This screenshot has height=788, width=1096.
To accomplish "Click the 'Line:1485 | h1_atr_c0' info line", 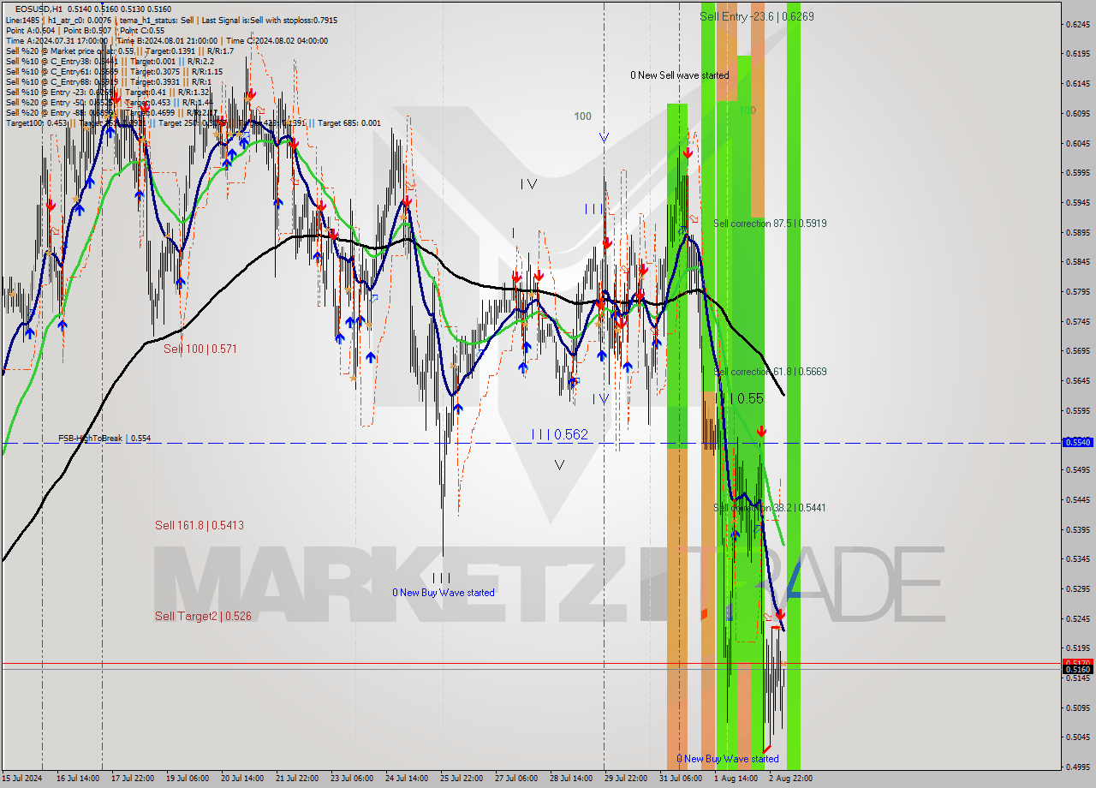I will (171, 20).
